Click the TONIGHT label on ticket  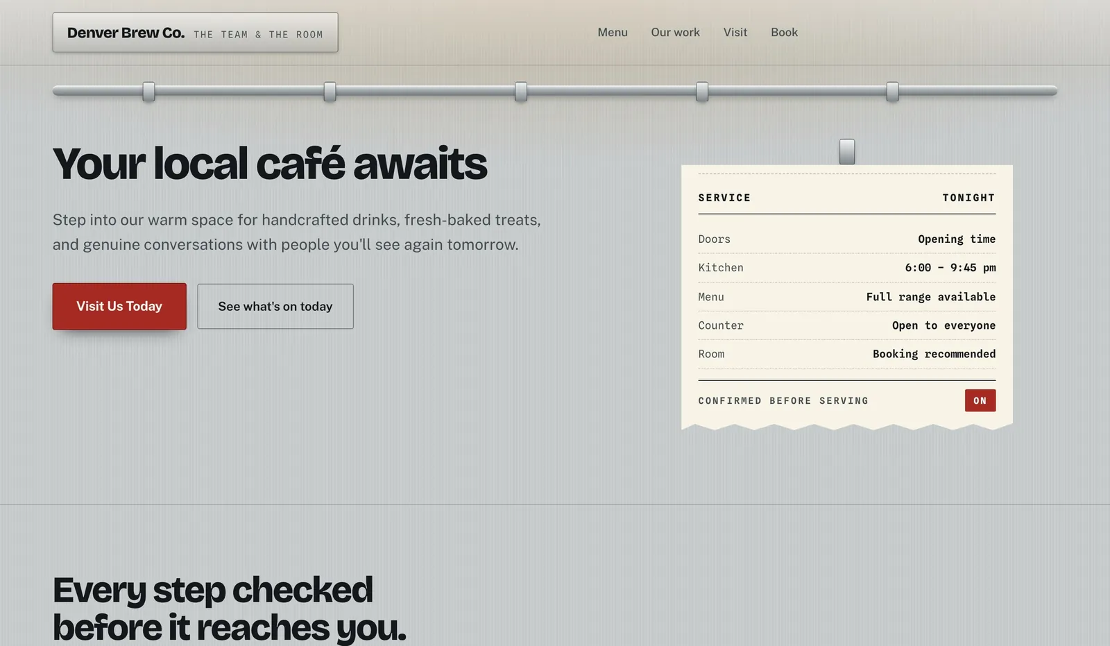click(x=968, y=198)
